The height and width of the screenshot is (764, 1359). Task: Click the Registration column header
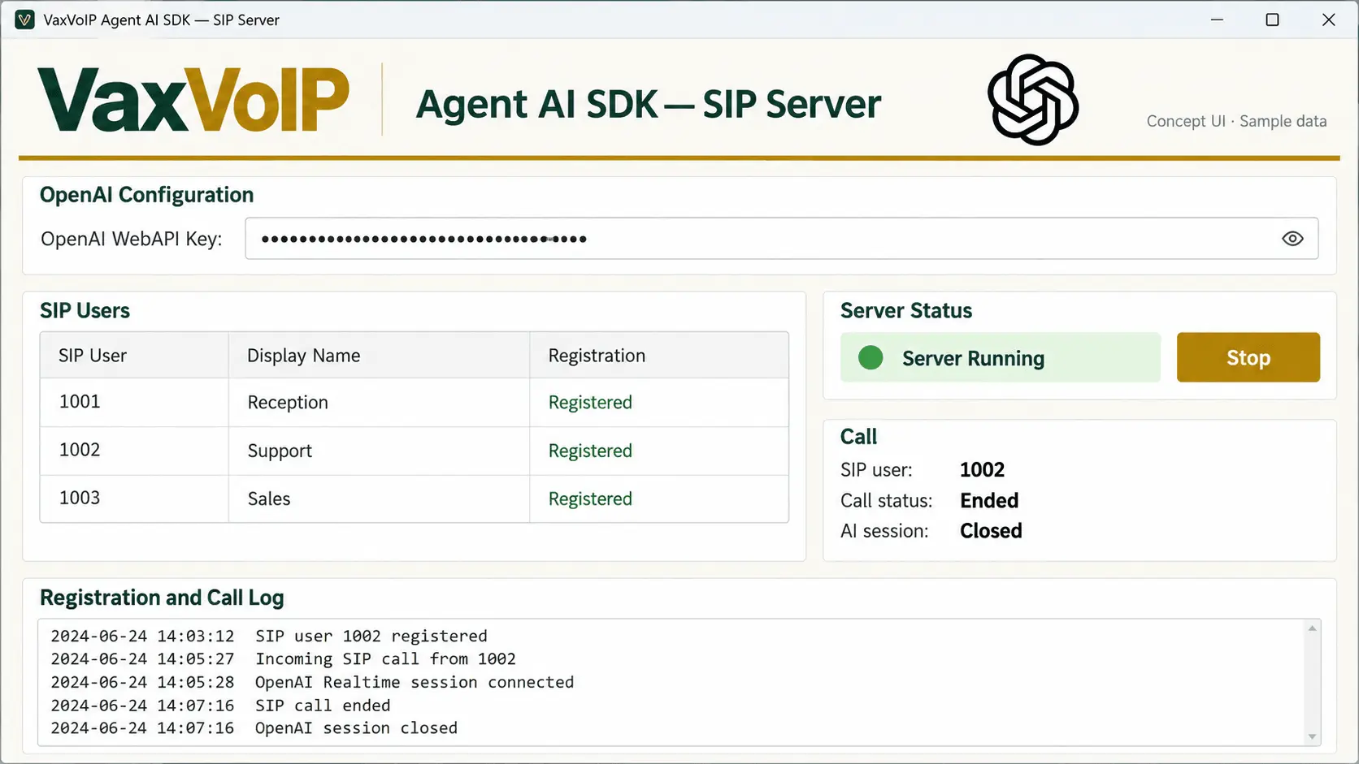click(659, 355)
